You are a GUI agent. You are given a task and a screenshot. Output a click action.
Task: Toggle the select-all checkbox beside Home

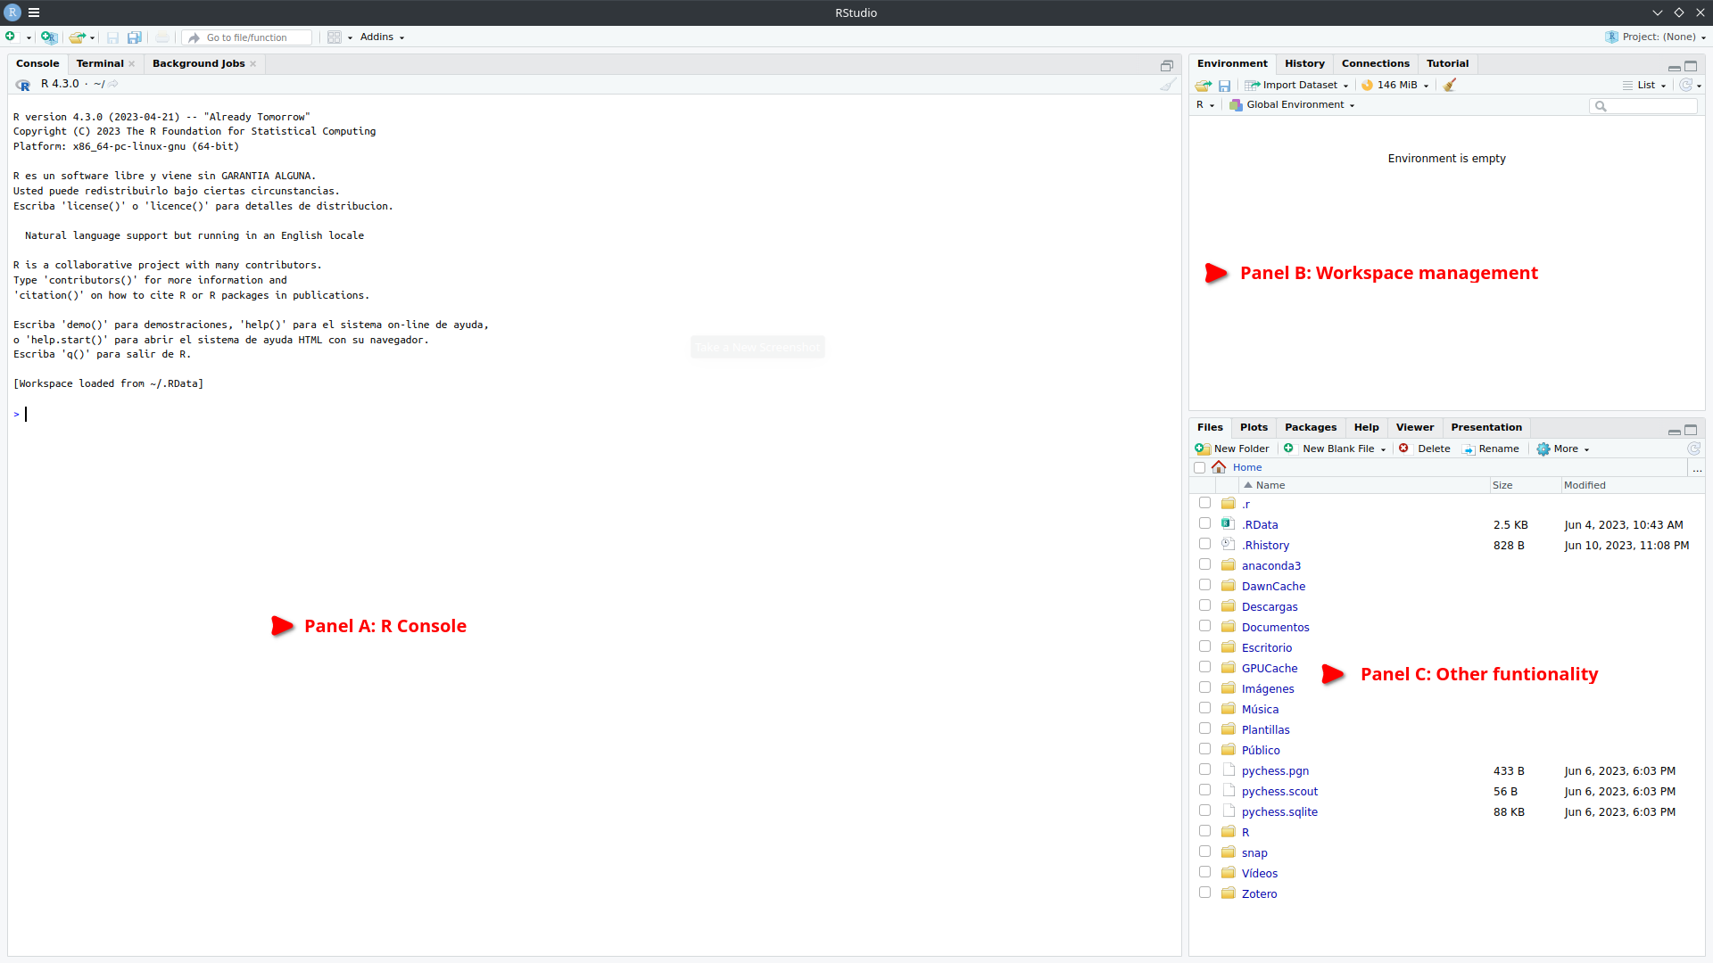pyautogui.click(x=1199, y=468)
